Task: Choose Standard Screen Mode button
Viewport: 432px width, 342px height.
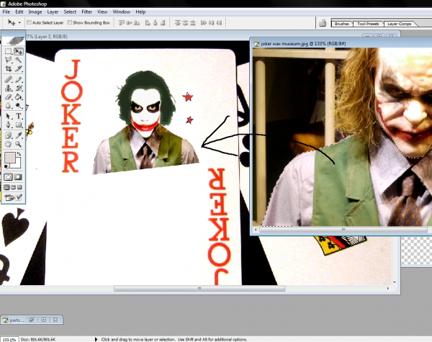Action: 6,187
